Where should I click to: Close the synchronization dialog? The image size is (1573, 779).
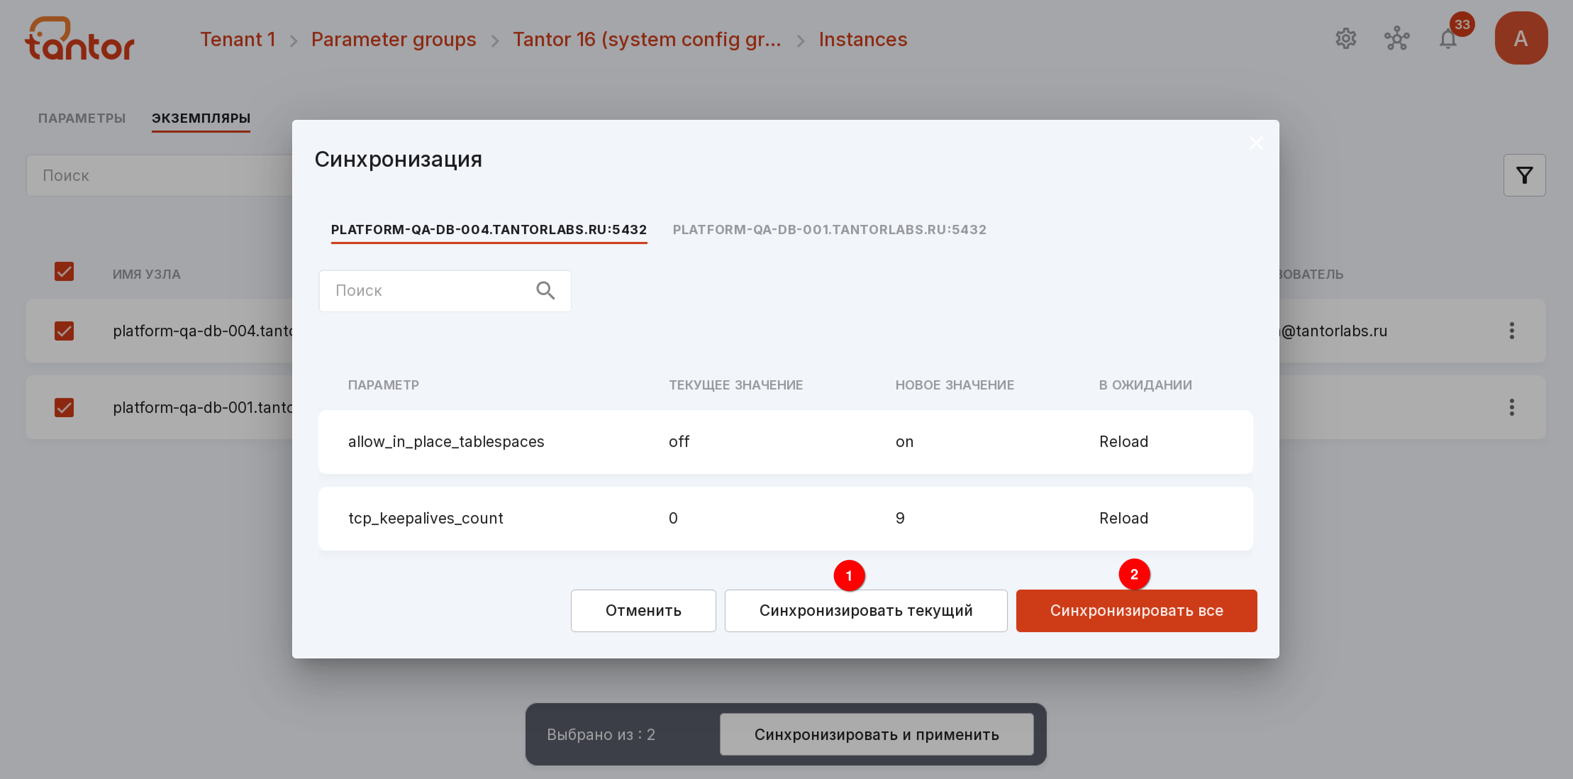point(1256,143)
